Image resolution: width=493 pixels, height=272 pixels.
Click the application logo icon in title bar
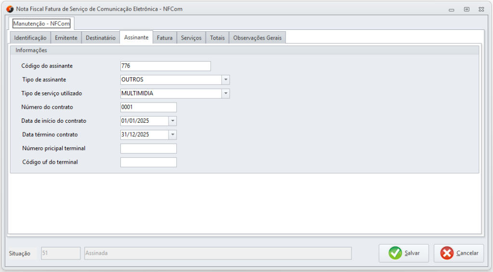(10, 9)
